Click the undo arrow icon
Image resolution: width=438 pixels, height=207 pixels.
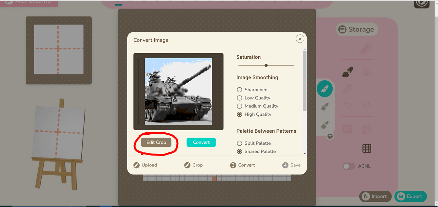(x=348, y=105)
